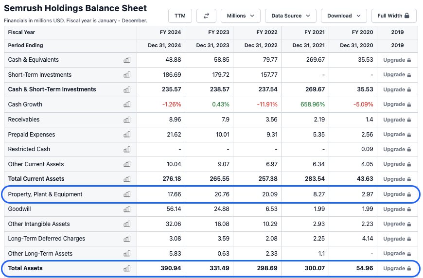Click Upgrade link in Property, Plant & Equipment row

click(397, 194)
